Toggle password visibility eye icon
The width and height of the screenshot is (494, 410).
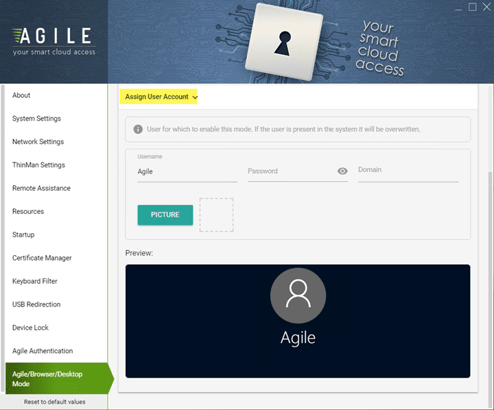[x=342, y=171]
